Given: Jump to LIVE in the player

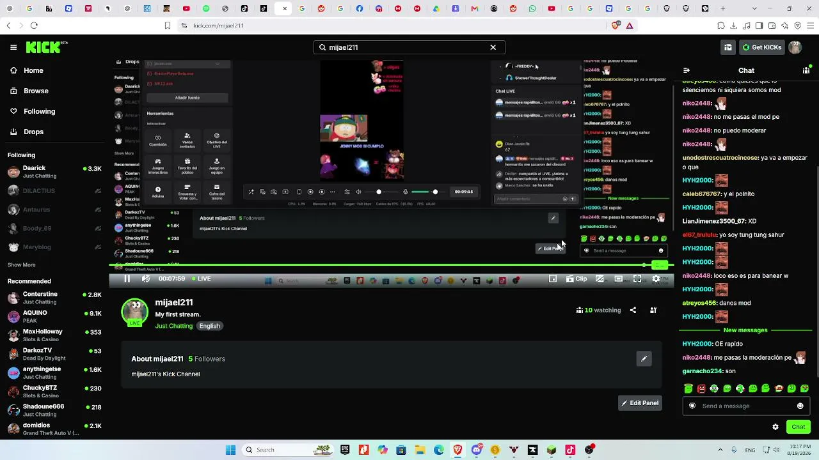Looking at the screenshot, I should [202, 279].
